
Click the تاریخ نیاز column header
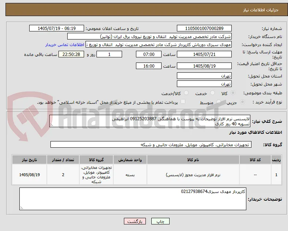coord(29,160)
